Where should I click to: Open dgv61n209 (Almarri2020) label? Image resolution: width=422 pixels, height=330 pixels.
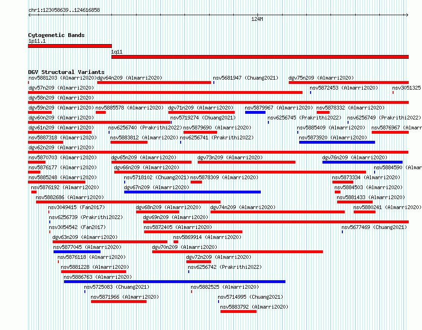pos(61,128)
